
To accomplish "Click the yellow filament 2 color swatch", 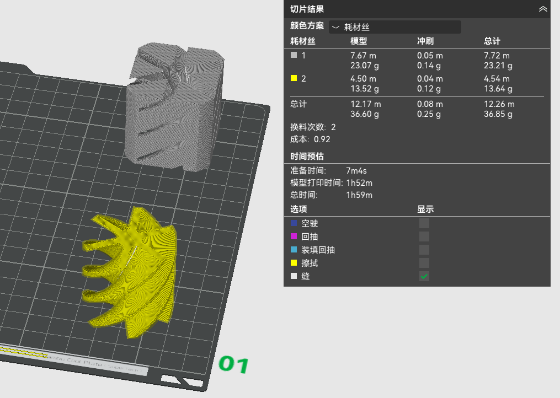I will tap(294, 78).
